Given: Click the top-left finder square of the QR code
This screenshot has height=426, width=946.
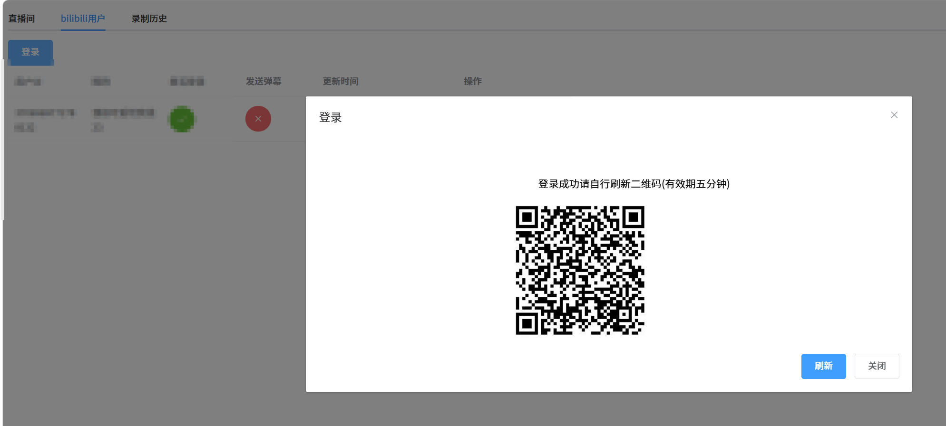Looking at the screenshot, I should click(527, 217).
